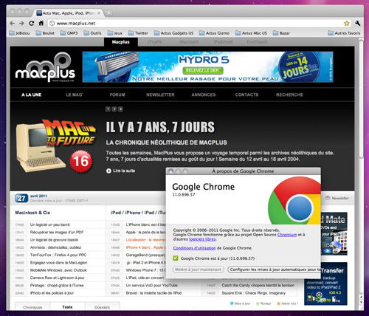This screenshot has width=369, height=316.
Task: Open article Un service VoD pour YouTube
Action: tap(152, 286)
